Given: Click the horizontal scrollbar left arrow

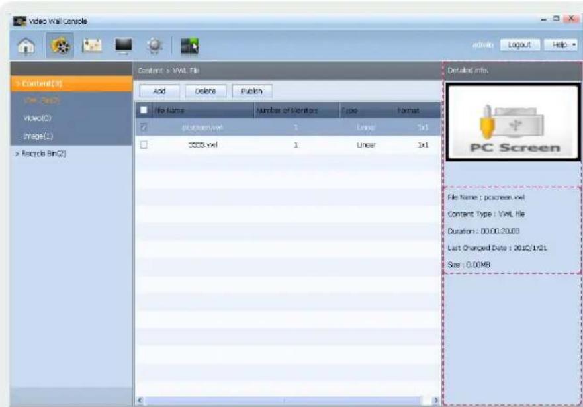Looking at the screenshot, I should tap(140, 400).
